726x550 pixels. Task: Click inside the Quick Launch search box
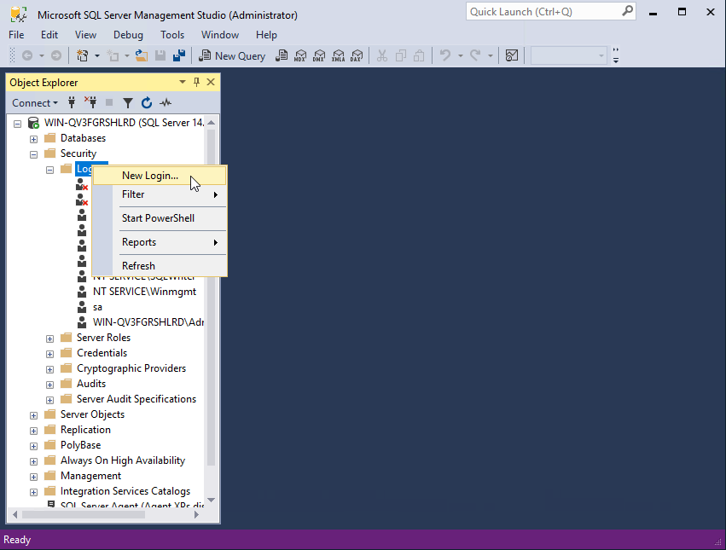tap(551, 12)
